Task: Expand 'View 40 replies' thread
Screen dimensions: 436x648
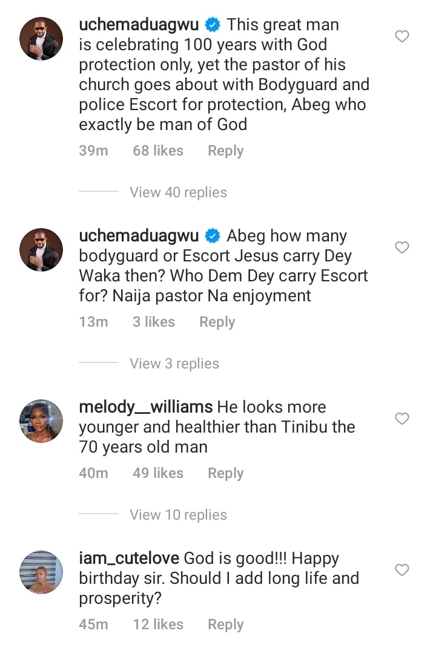Action: [x=178, y=192]
